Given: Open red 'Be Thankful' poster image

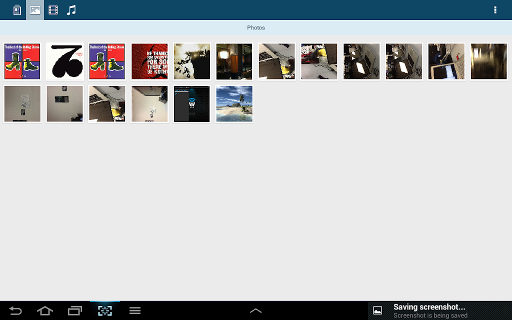Looking at the screenshot, I should [149, 61].
